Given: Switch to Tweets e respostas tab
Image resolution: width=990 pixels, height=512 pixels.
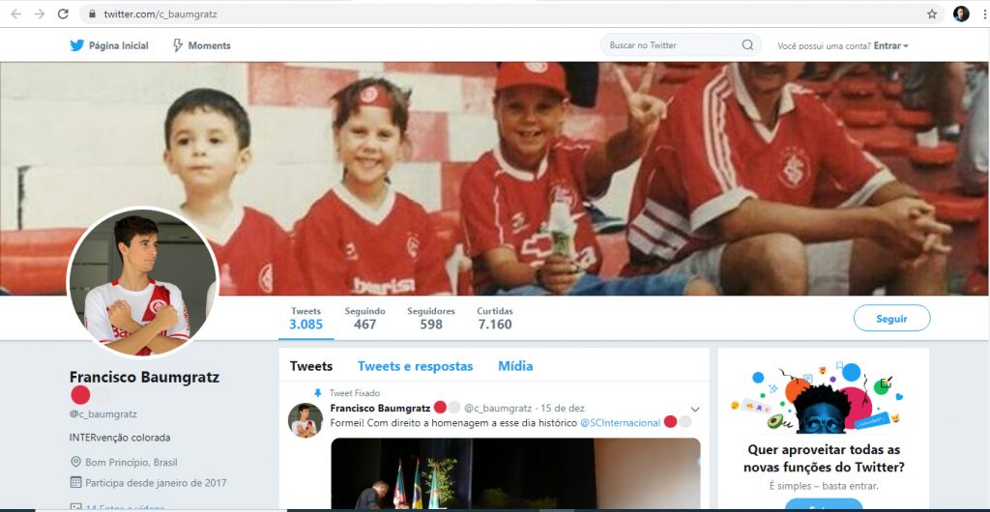Looking at the screenshot, I should point(416,366).
